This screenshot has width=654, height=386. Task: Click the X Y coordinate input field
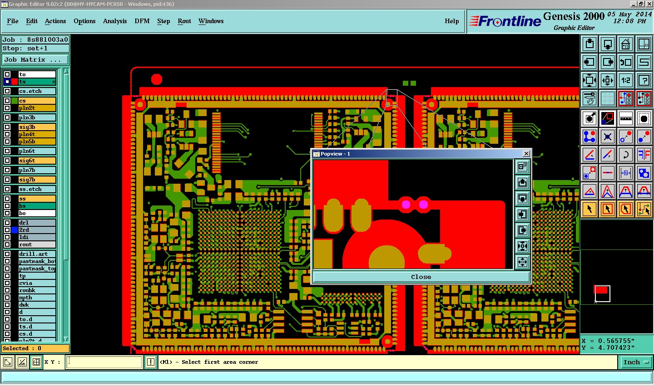pos(104,362)
